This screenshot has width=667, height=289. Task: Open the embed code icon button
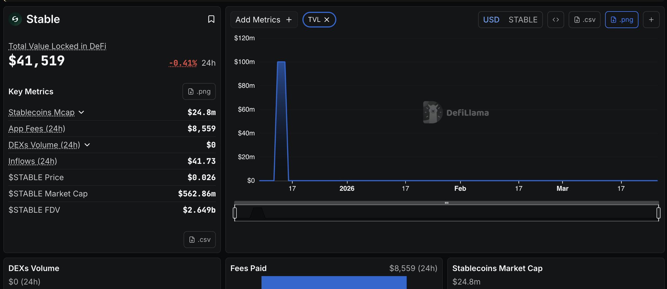coord(556,20)
